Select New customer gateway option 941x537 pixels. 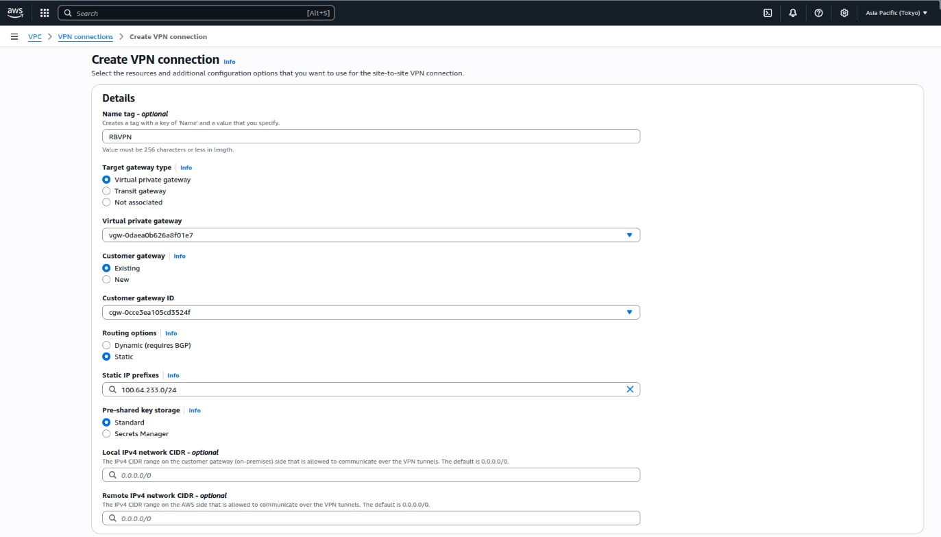(106, 280)
